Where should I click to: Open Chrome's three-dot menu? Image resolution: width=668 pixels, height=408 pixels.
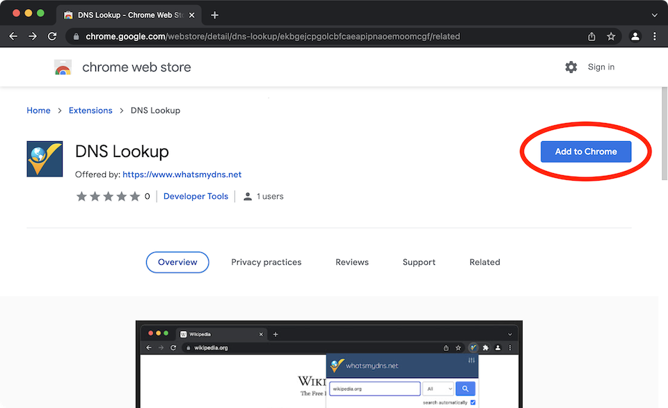click(x=655, y=36)
